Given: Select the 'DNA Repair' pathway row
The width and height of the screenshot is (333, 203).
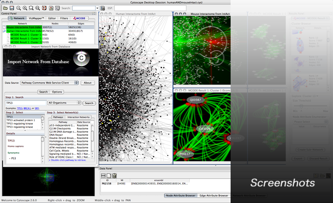Looking at the screenshot, I should click(70, 135).
